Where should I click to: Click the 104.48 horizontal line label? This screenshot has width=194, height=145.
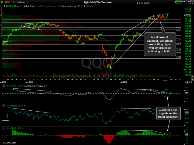point(178,53)
